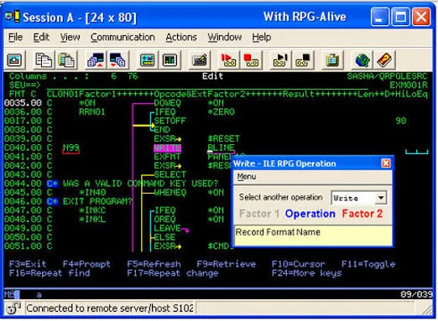Click the F10=Cursor function key label

(x=299, y=264)
